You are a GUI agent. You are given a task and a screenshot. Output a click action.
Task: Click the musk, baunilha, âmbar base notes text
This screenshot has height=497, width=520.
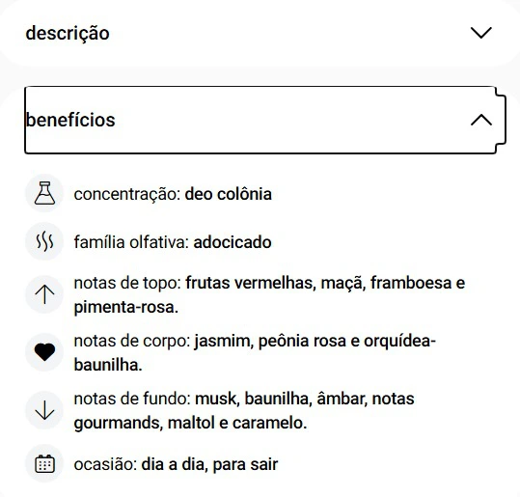click(282, 399)
